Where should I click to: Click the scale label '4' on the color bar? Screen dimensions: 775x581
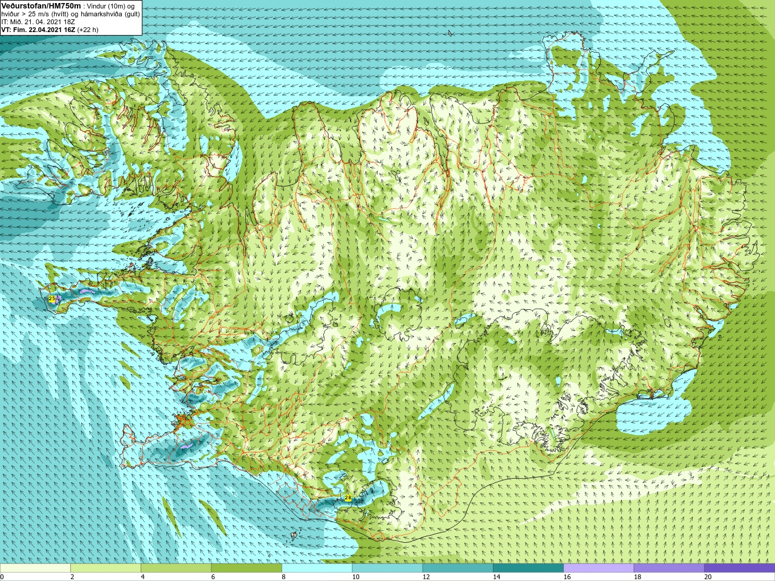(142, 577)
